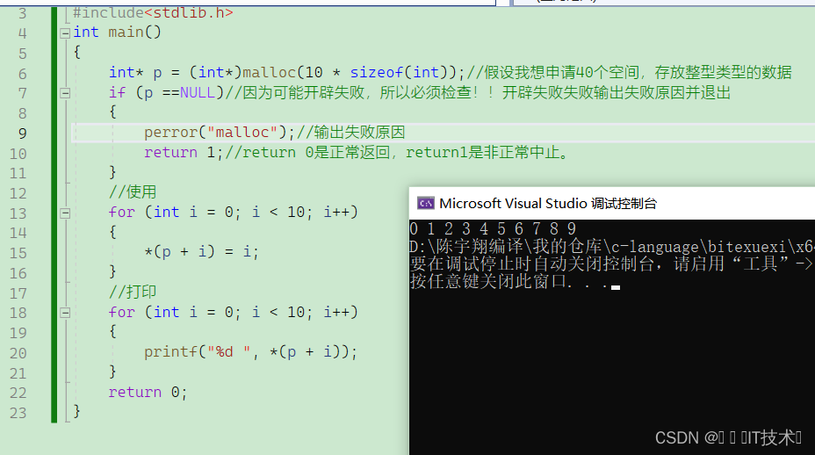815x455 pixels.
Task: Click the '//使用' comment
Action: [x=133, y=191]
